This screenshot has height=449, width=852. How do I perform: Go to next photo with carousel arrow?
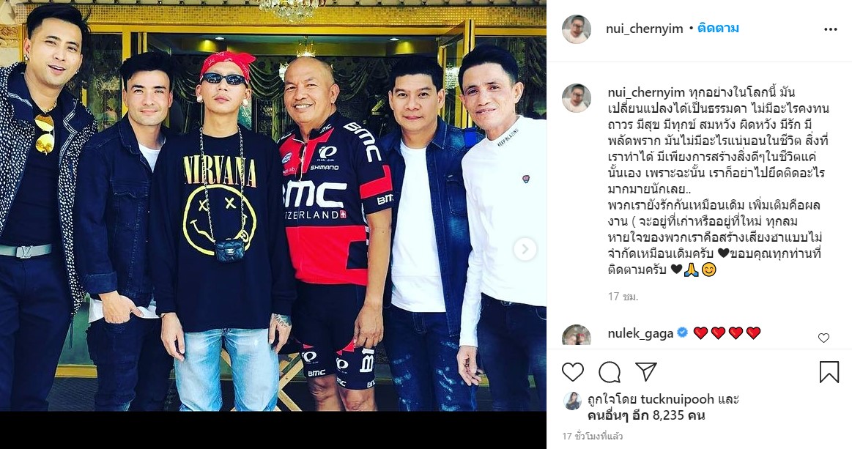coord(525,250)
